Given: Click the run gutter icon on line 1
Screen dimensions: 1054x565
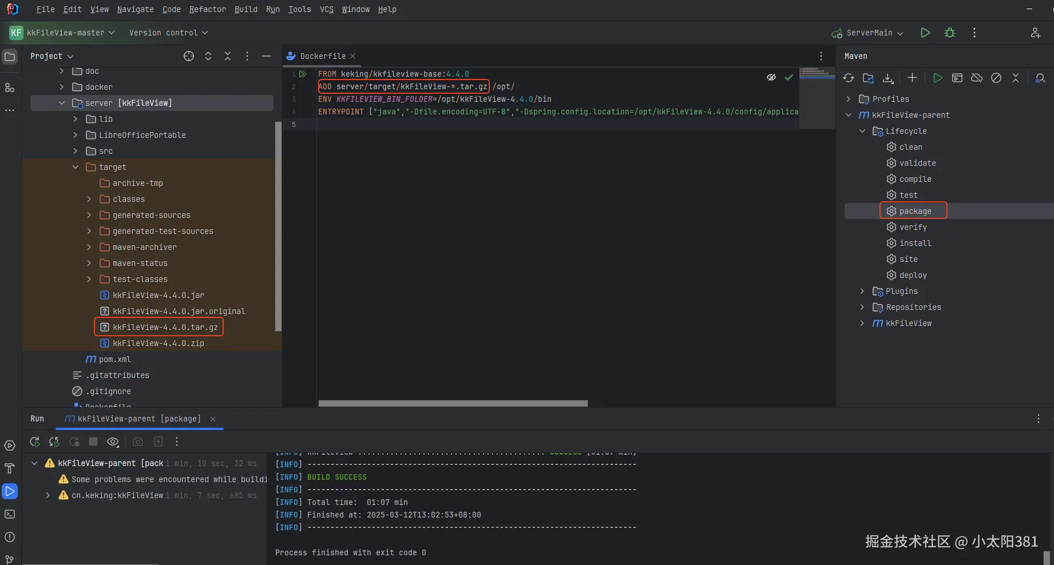Looking at the screenshot, I should pyautogui.click(x=303, y=74).
